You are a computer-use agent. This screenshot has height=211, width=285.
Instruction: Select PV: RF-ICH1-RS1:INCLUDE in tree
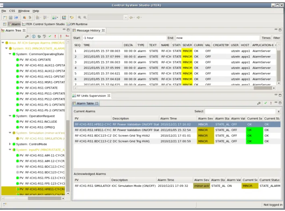(x=38, y=121)
